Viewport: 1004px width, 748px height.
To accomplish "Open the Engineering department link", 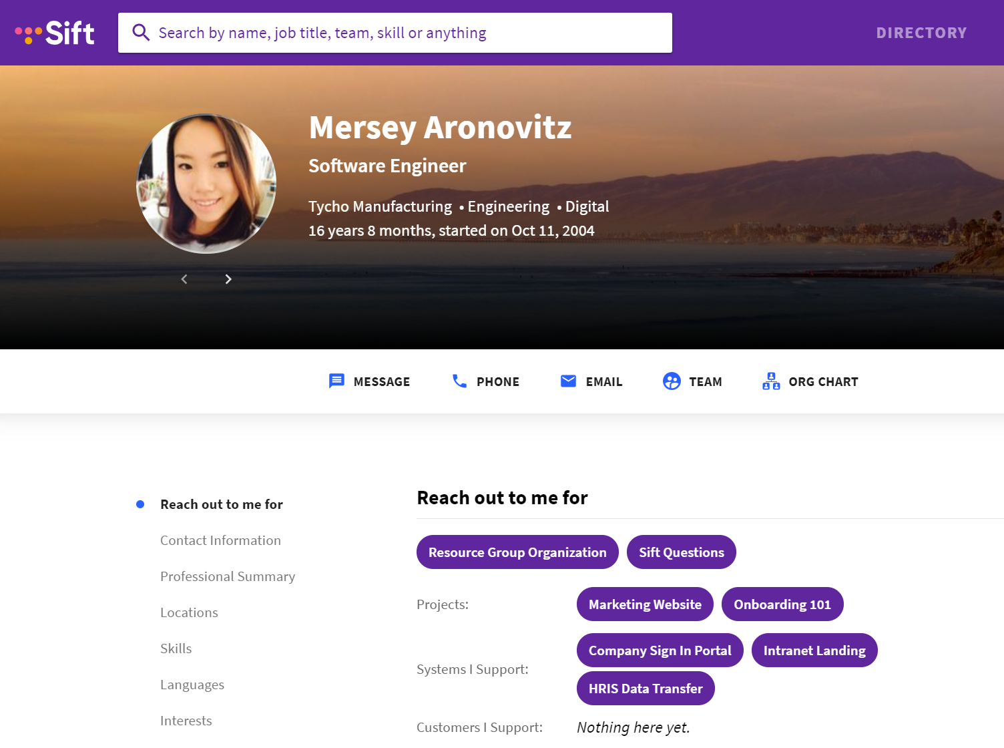I will [x=508, y=206].
